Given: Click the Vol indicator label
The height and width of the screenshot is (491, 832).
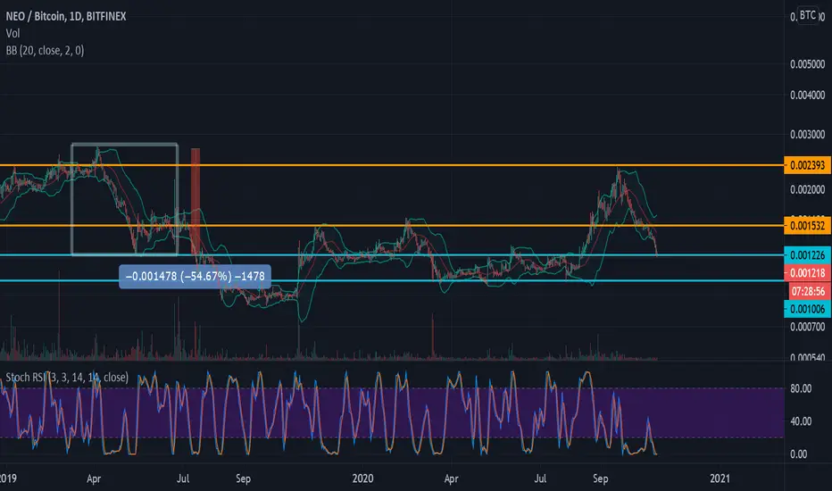Looking at the screenshot, I should point(12,33).
